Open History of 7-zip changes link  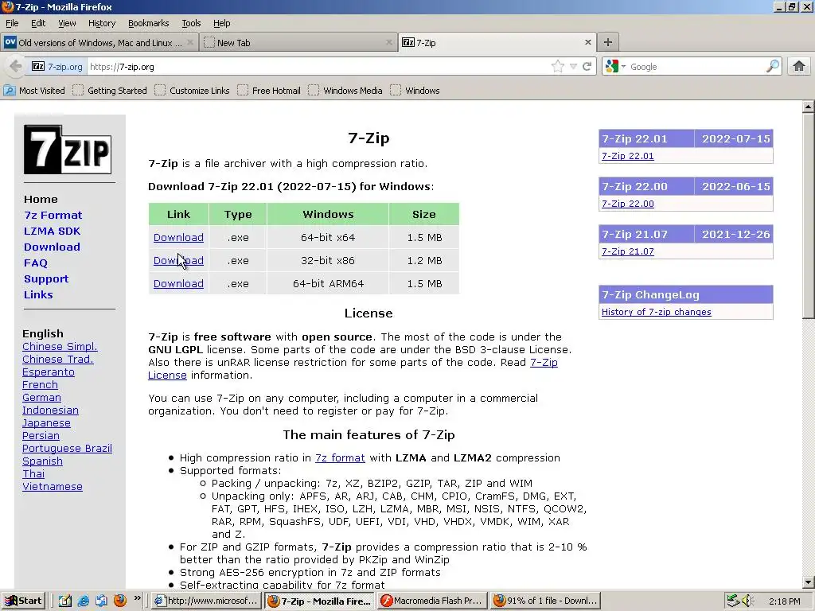click(x=656, y=312)
